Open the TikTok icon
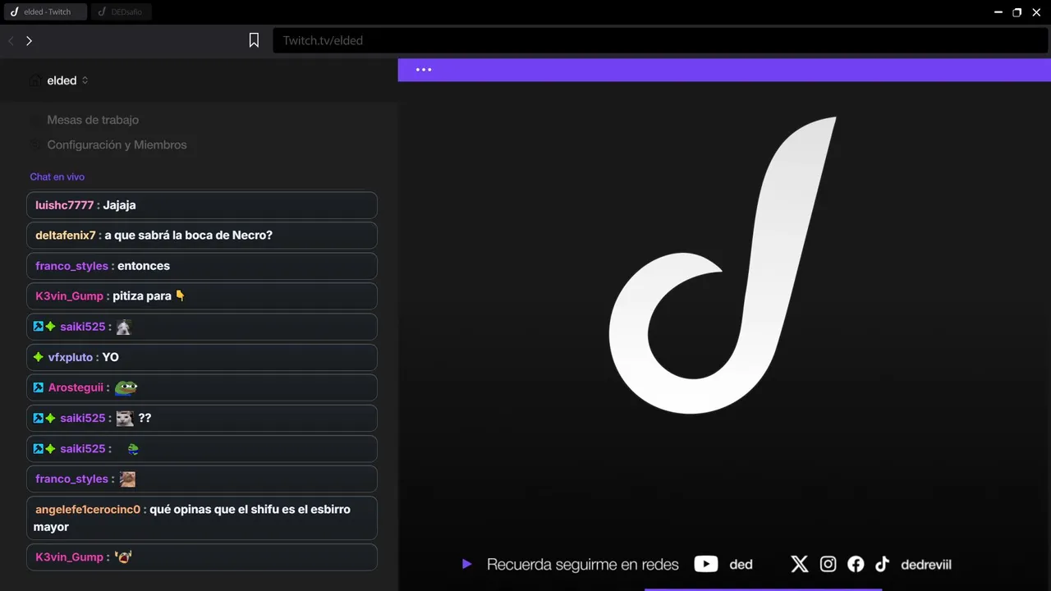The width and height of the screenshot is (1051, 591). tap(882, 564)
